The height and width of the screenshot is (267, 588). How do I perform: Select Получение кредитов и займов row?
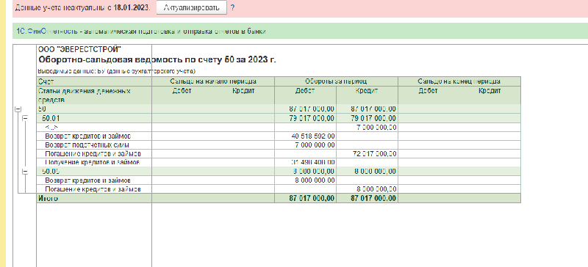(94, 163)
